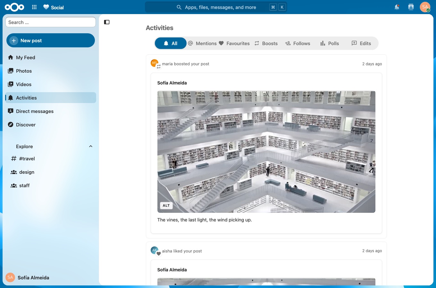Click the Activities page heading

click(x=160, y=28)
